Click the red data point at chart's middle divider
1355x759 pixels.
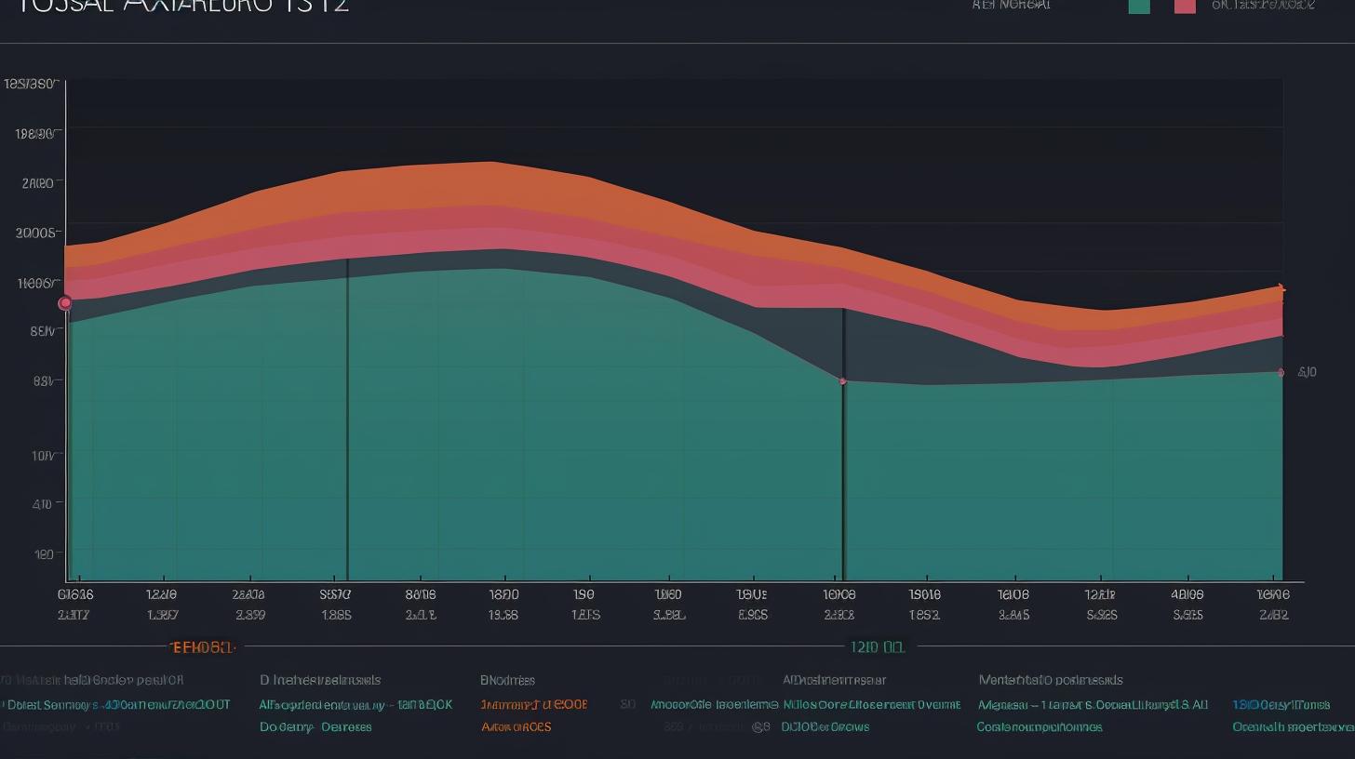pos(842,381)
